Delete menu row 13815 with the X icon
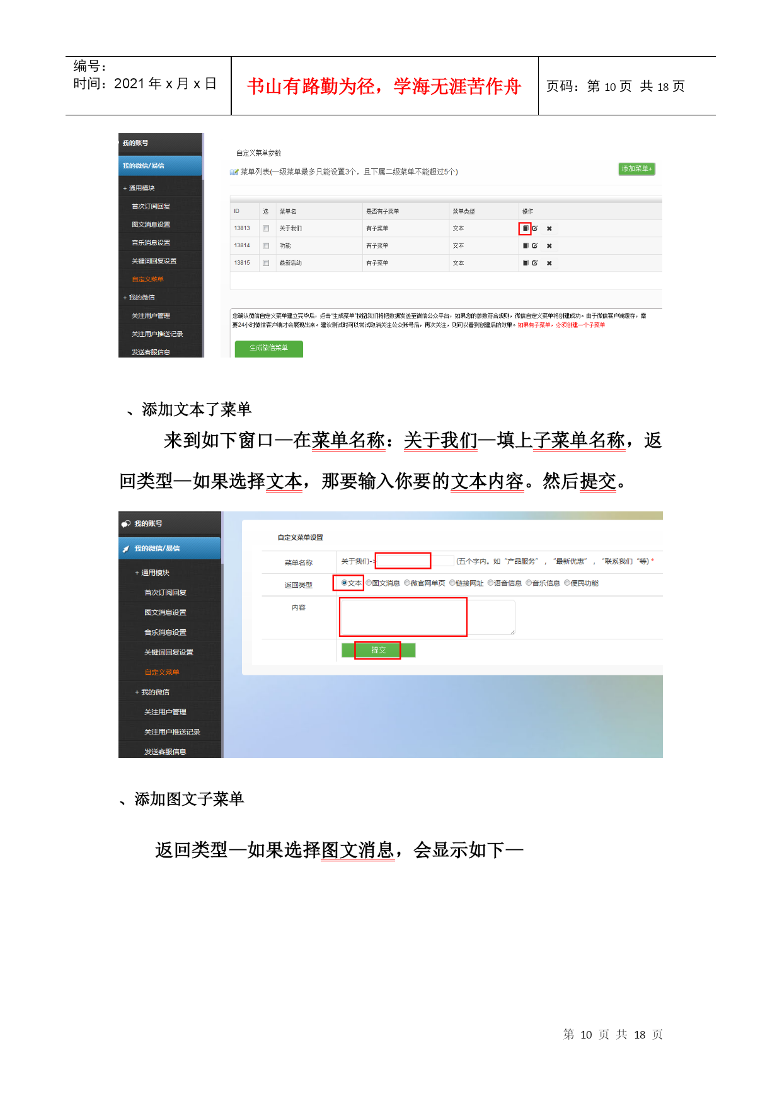This screenshot has width=782, height=1106. (x=549, y=263)
